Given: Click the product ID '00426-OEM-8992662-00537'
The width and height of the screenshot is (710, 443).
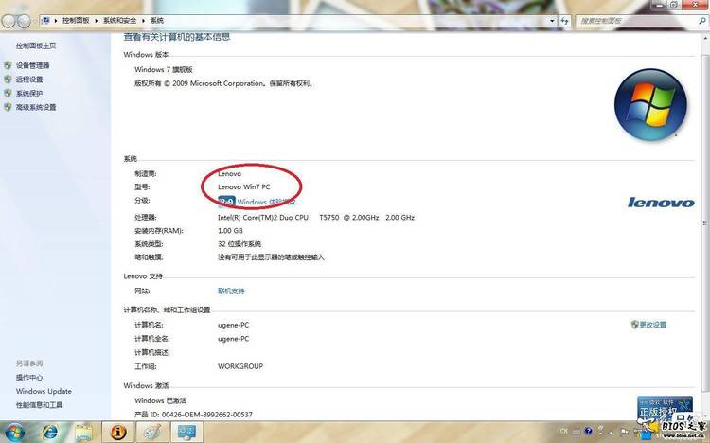Looking at the screenshot, I should click(x=207, y=414).
